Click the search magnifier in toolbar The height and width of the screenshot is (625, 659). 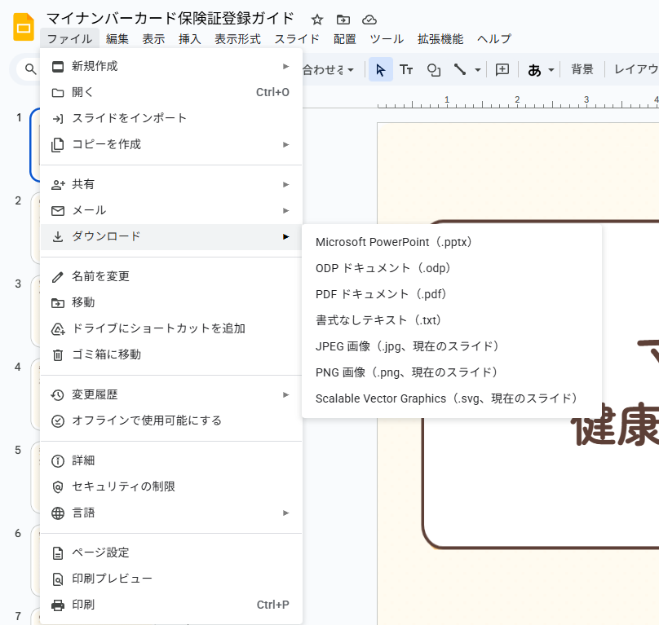click(30, 69)
